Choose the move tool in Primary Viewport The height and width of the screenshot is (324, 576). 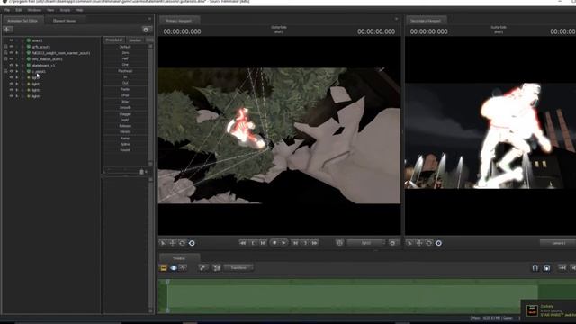[x=173, y=243]
